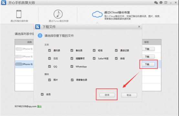Click 下载 button for second iPhone 6 backup

click(148, 57)
